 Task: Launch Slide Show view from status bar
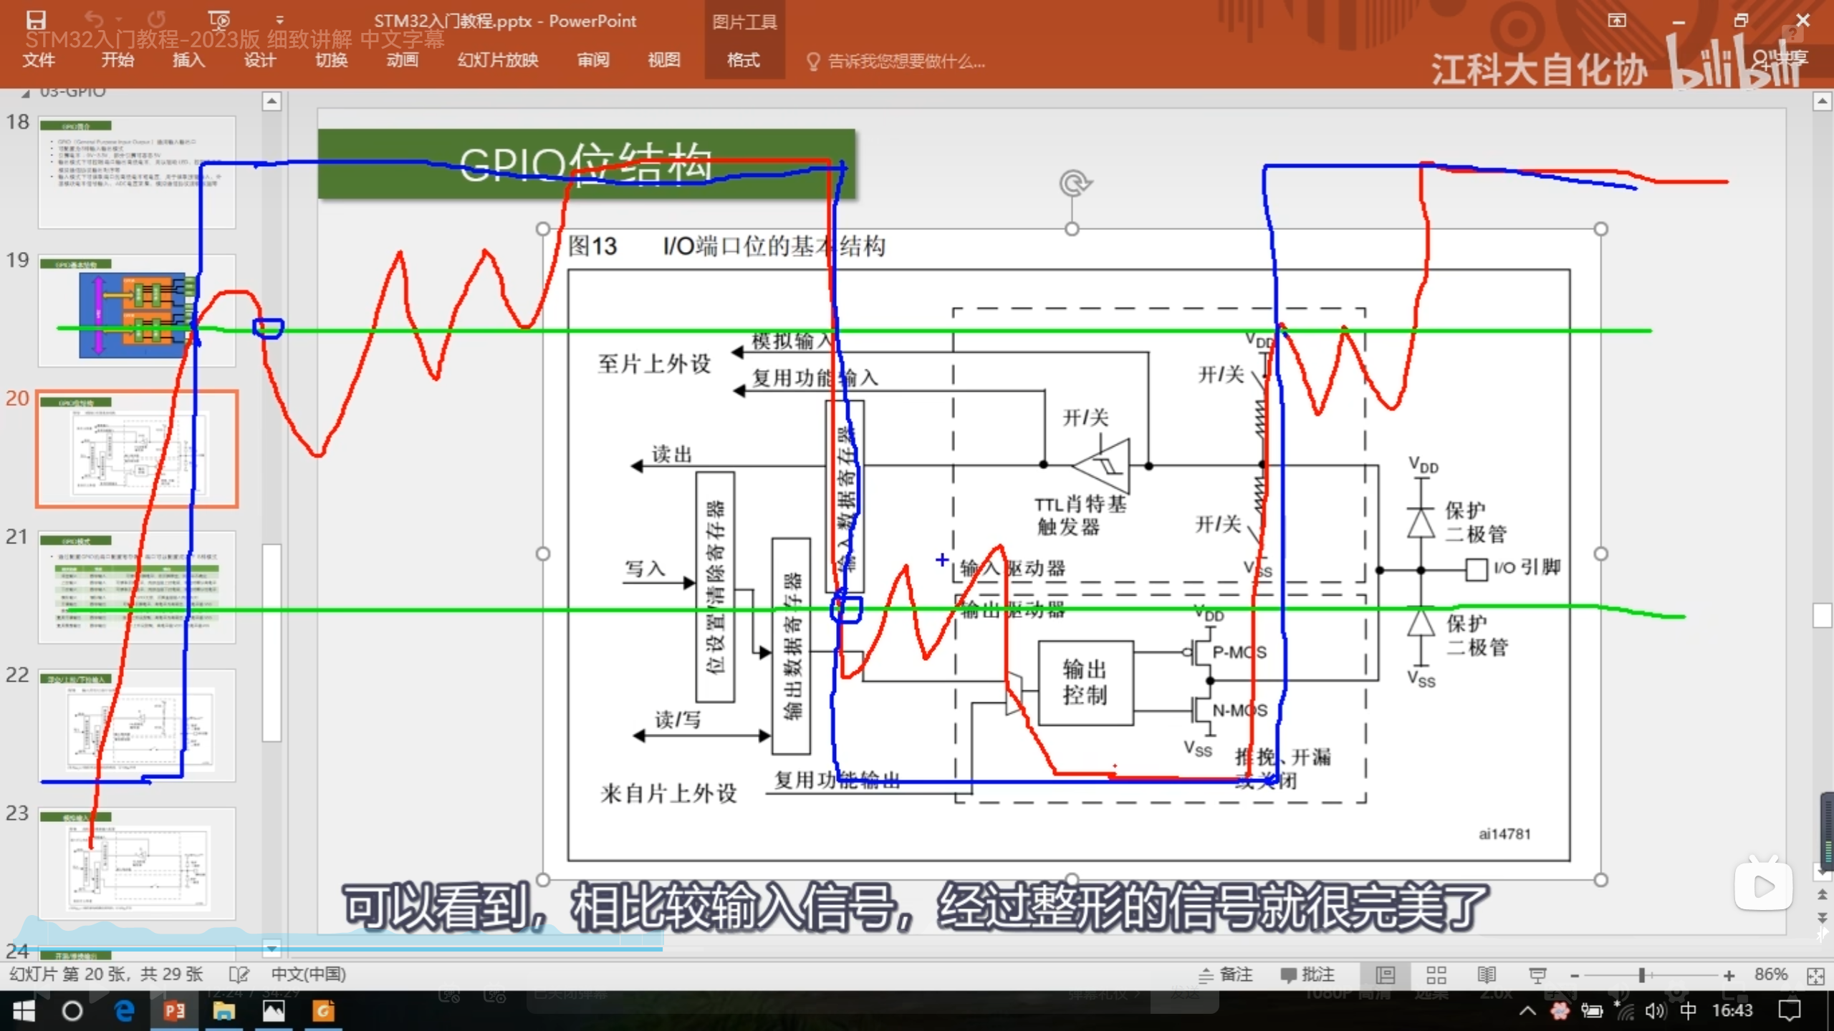click(x=1537, y=975)
